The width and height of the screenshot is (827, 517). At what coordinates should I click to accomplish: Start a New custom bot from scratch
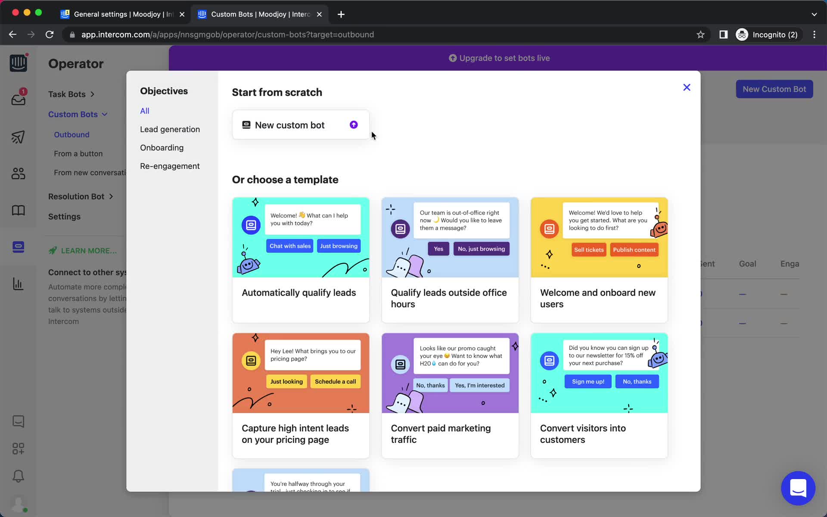point(301,125)
